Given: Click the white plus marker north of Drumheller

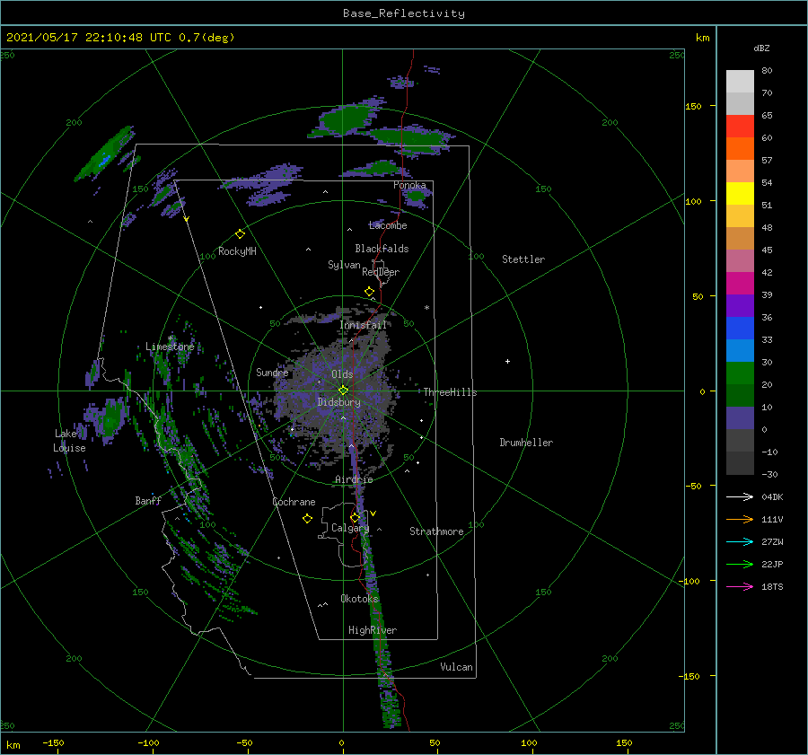Looking at the screenshot, I should tap(507, 361).
